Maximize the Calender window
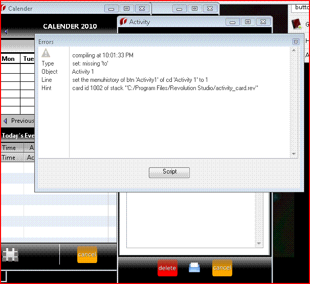This screenshot has width=310, height=284. 126,9
